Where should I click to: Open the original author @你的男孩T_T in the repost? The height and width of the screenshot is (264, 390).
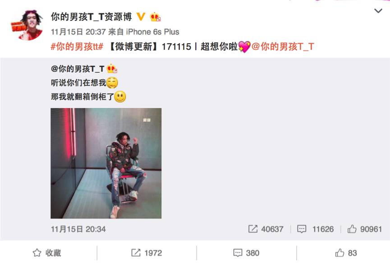click(78, 69)
